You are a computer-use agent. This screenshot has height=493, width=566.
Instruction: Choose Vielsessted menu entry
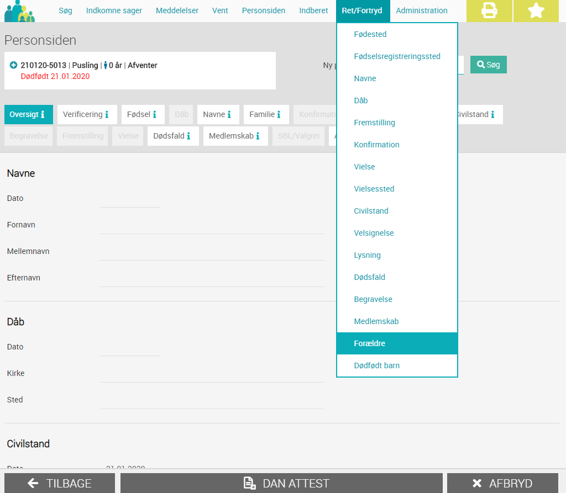397,189
